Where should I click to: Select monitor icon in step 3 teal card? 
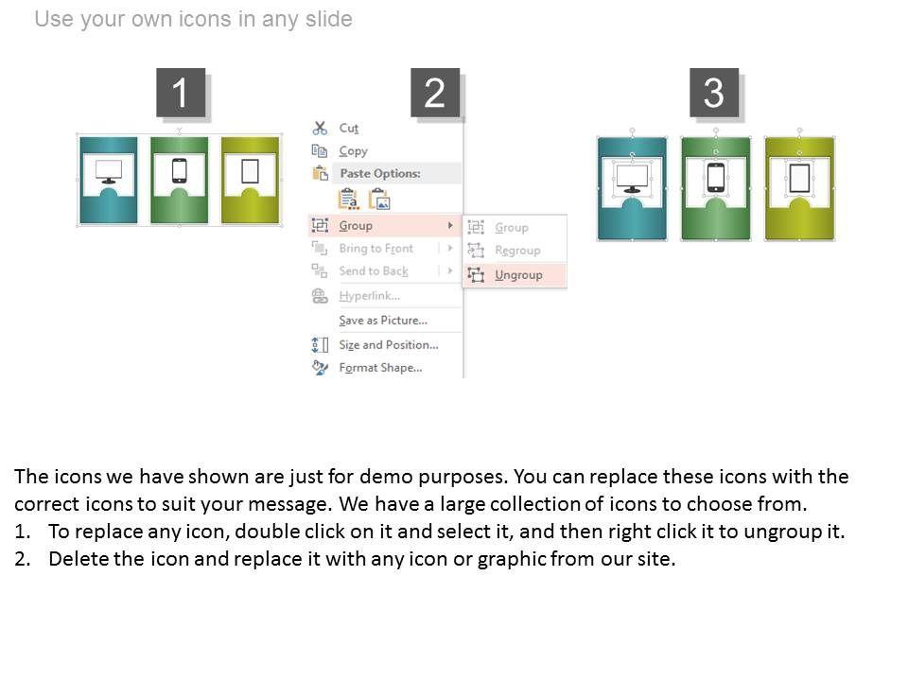coord(632,179)
